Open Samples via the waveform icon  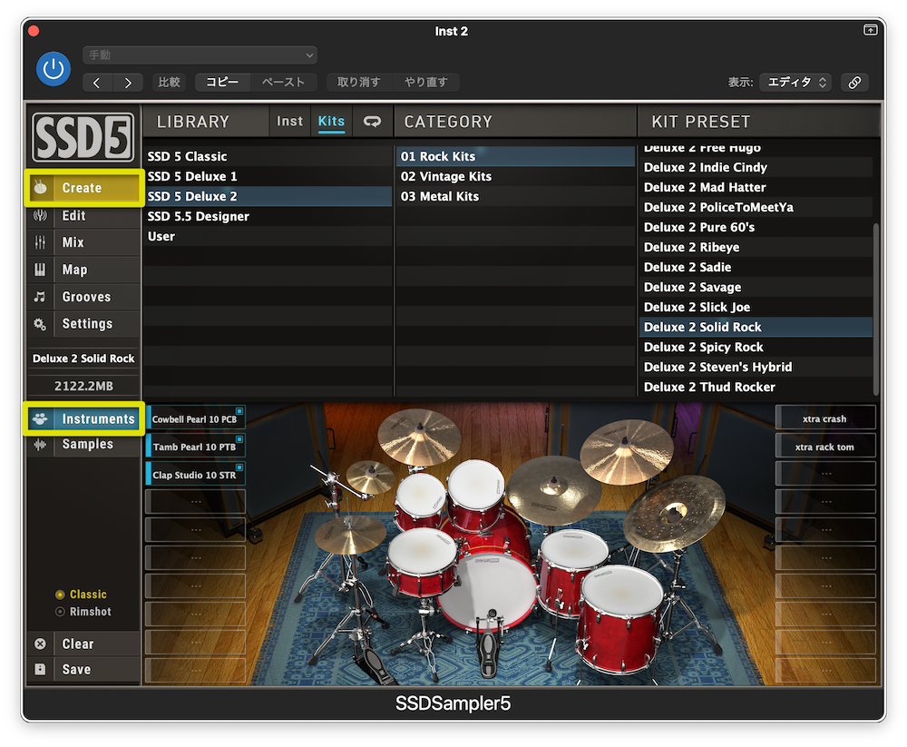(39, 444)
